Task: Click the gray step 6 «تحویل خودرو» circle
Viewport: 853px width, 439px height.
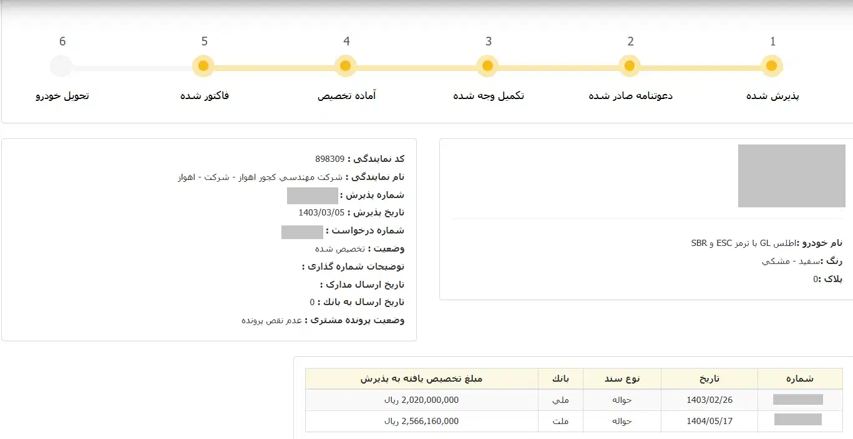Action: [x=61, y=65]
